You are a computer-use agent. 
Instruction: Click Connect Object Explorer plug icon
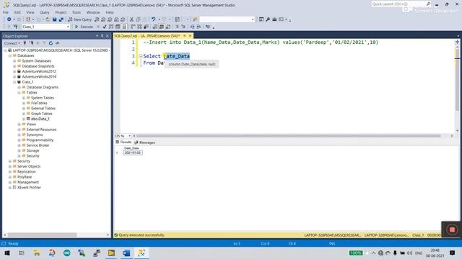point(25,43)
